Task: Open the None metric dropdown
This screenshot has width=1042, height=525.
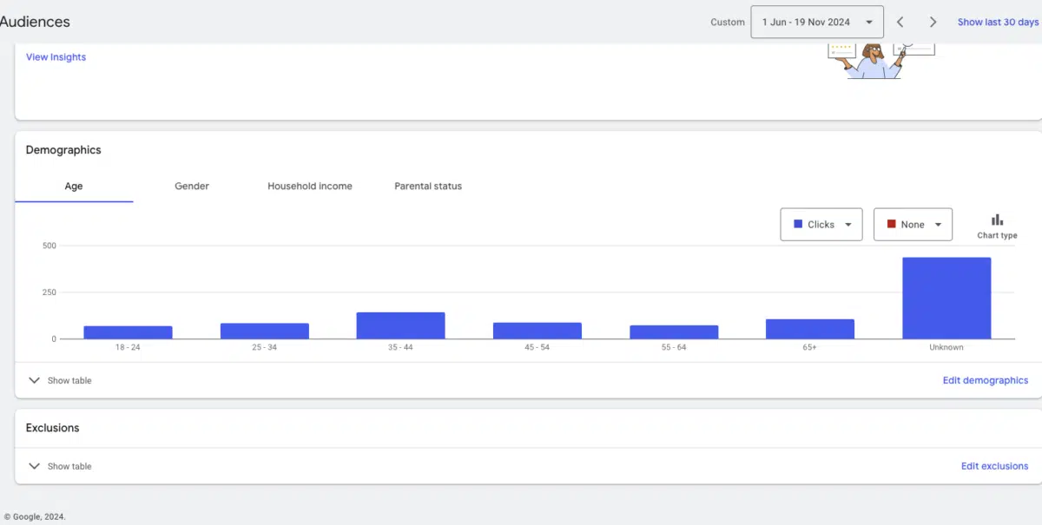Action: coord(913,224)
